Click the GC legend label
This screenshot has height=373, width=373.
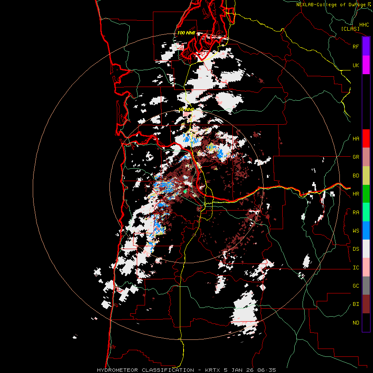click(x=356, y=286)
